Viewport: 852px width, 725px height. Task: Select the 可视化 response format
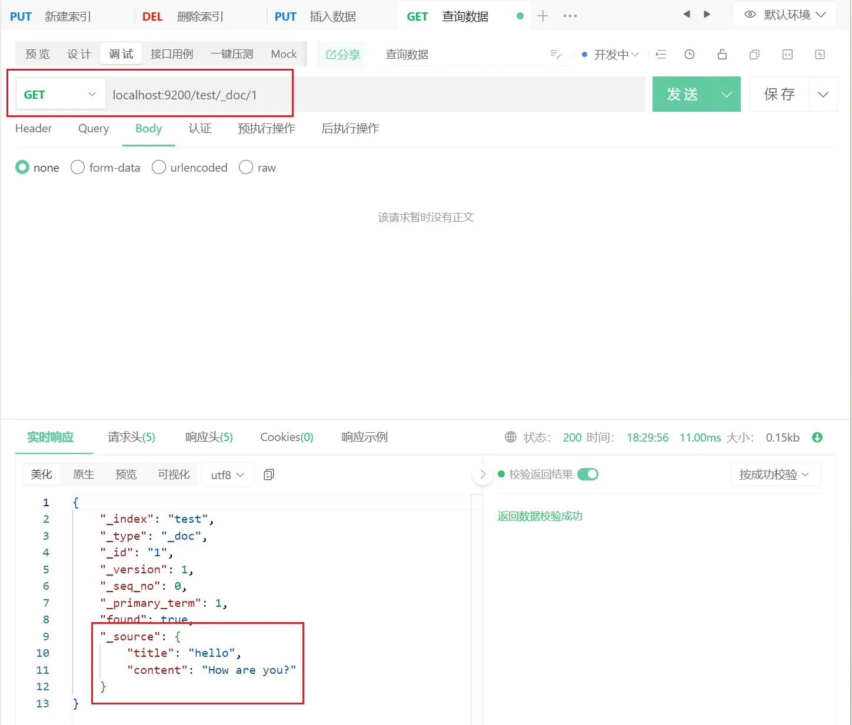[x=174, y=475]
